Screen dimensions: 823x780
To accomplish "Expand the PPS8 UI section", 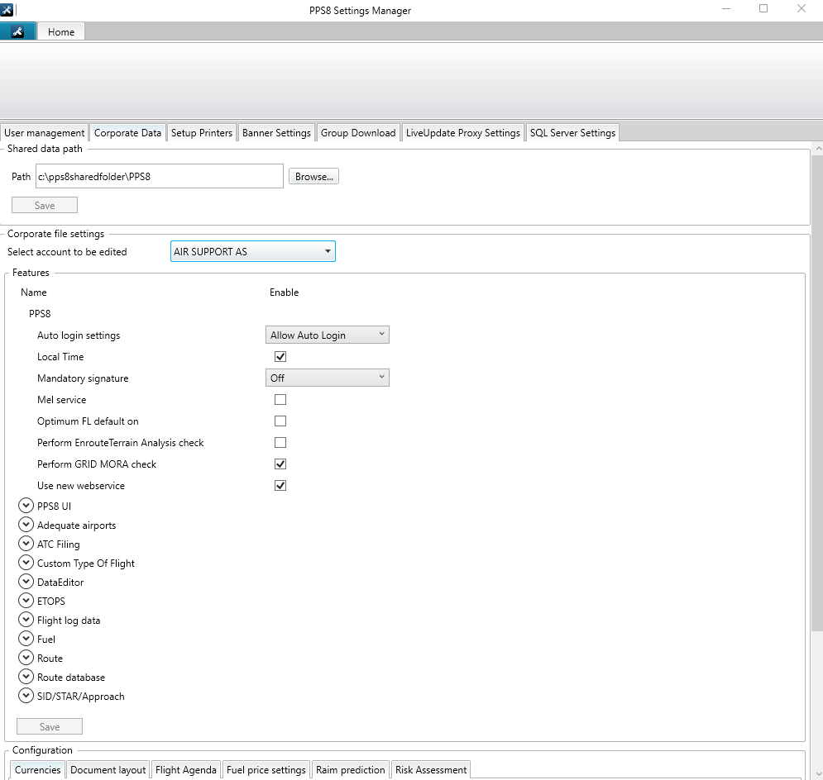I will 26,506.
